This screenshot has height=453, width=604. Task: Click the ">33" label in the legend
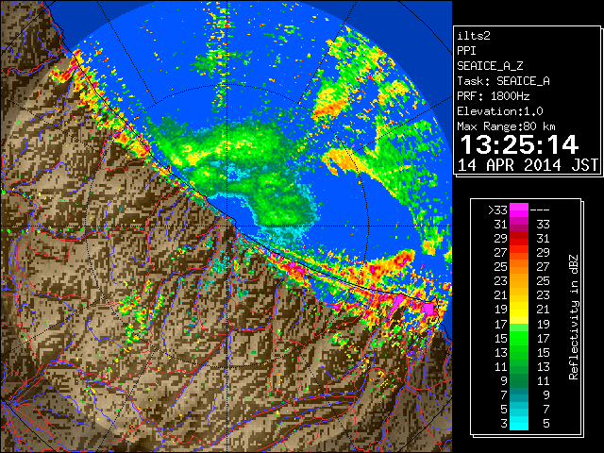(497, 210)
